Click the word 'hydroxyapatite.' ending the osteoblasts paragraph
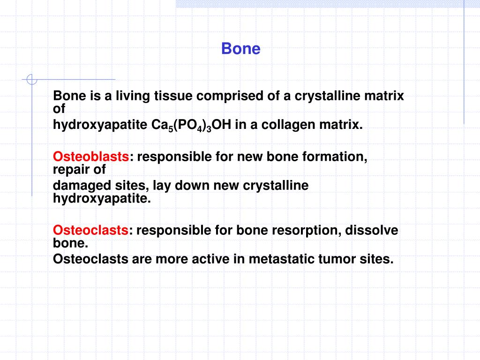The width and height of the screenshot is (480, 360). tap(102, 198)
